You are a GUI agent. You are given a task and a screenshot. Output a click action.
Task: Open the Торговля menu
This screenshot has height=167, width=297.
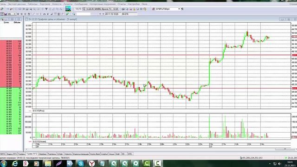pos(45,4)
